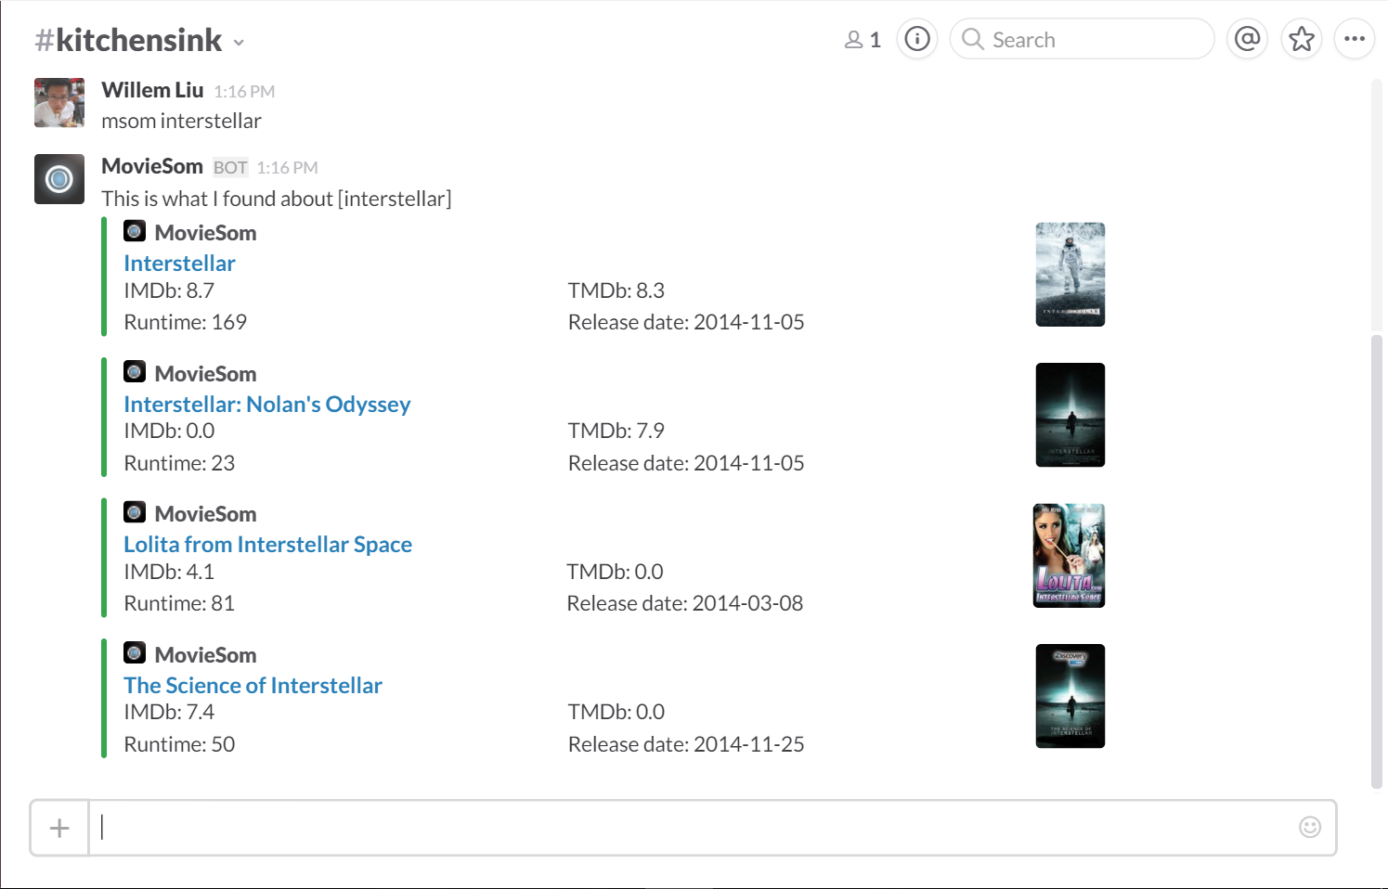Click the message list vertical scrollbar
The image size is (1388, 889).
click(1376, 557)
